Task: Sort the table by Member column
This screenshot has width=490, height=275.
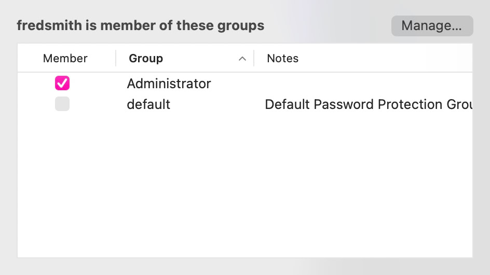Action: coord(65,58)
